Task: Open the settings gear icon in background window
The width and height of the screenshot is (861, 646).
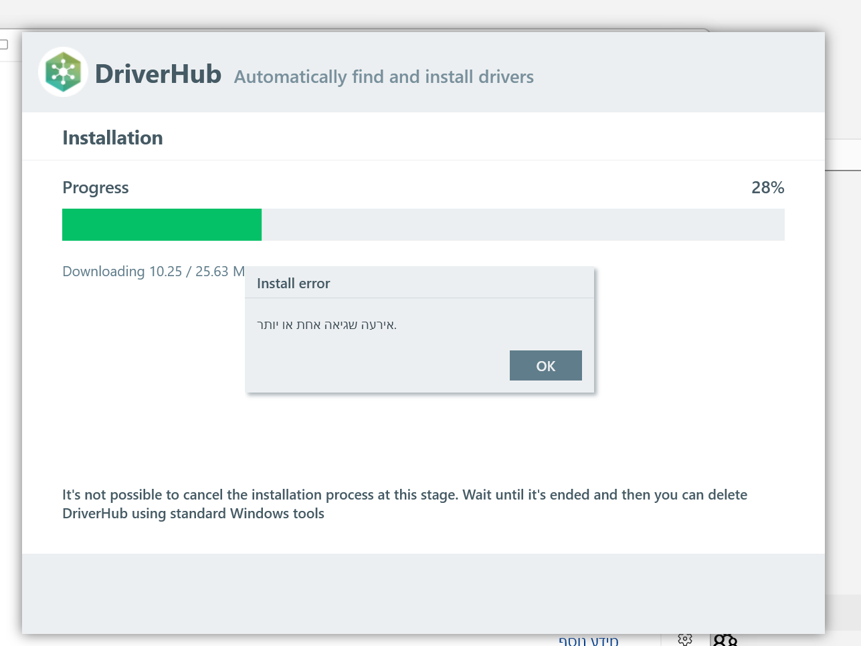Action: tap(685, 639)
